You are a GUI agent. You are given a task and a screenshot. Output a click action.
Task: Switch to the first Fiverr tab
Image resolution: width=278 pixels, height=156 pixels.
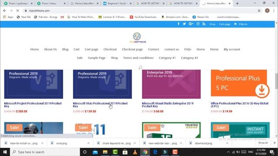pos(18,3)
